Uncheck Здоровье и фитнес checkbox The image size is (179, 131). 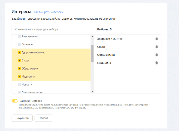[x=19, y=52]
